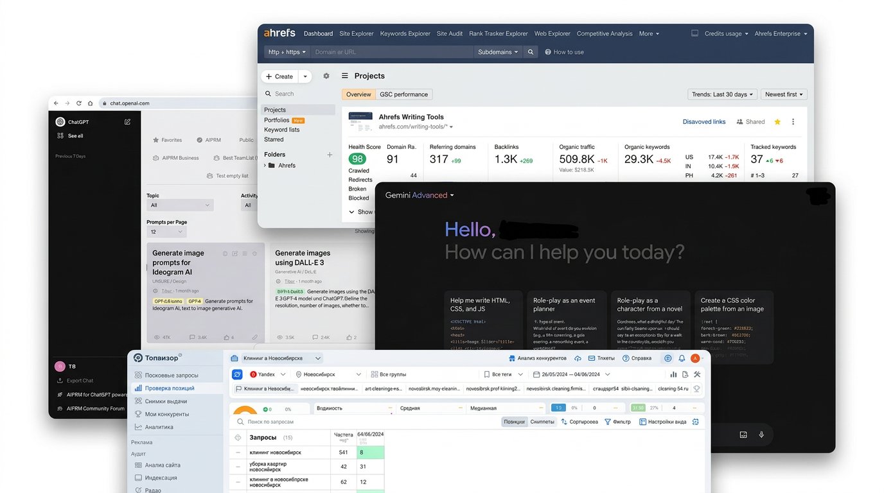Open the Newest first sort dropdown
The image size is (884, 493).
pyautogui.click(x=784, y=94)
